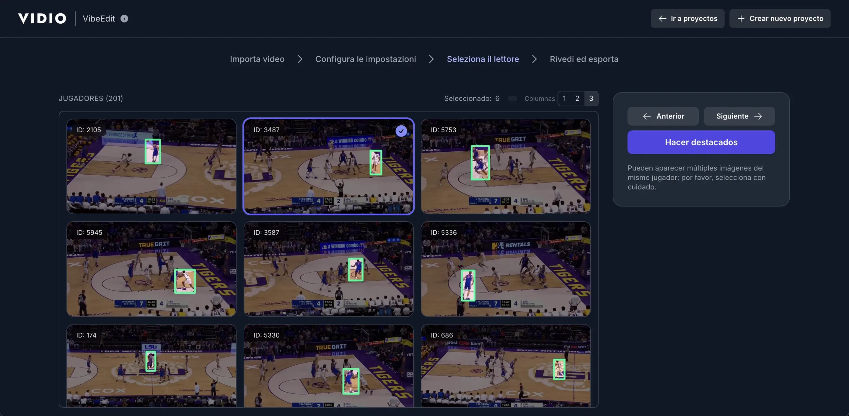Set columns to 3
The width and height of the screenshot is (849, 416).
click(x=591, y=99)
